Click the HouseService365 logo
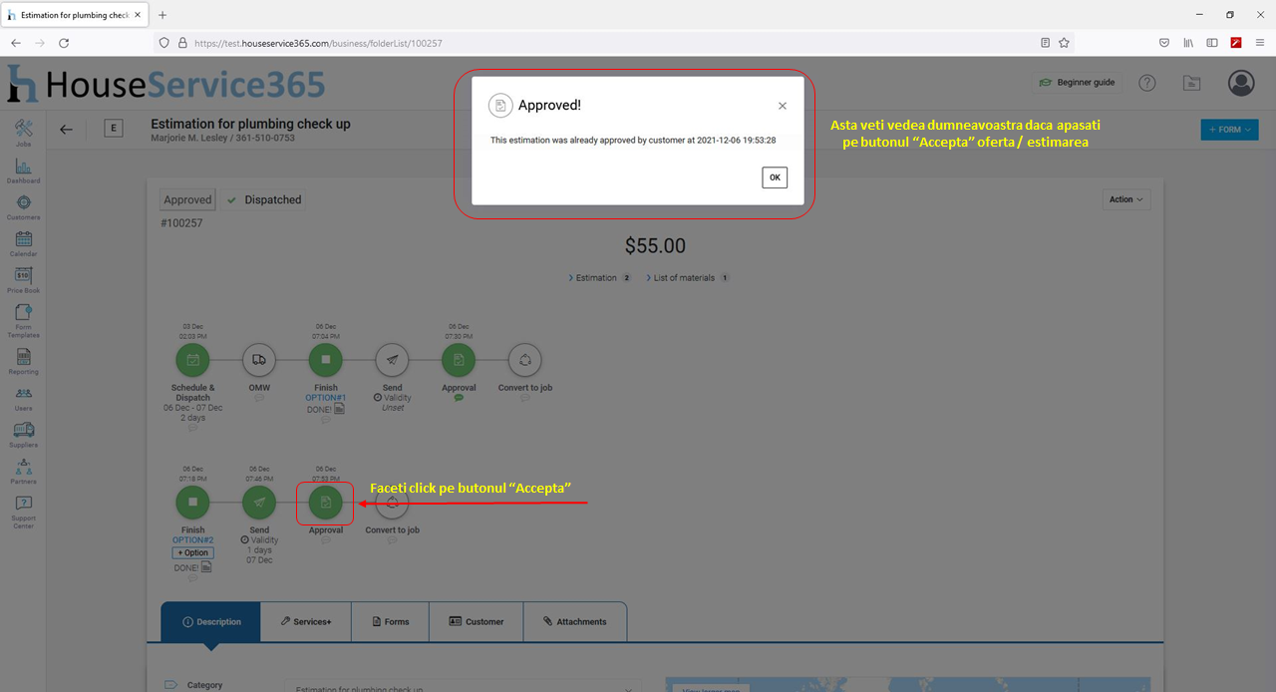This screenshot has width=1276, height=692. click(x=165, y=84)
